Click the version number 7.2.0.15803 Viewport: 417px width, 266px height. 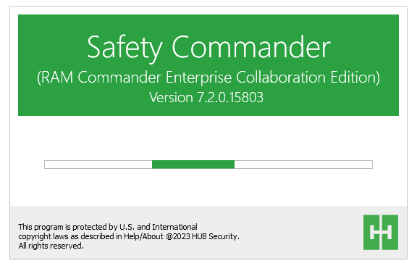pyautogui.click(x=230, y=97)
